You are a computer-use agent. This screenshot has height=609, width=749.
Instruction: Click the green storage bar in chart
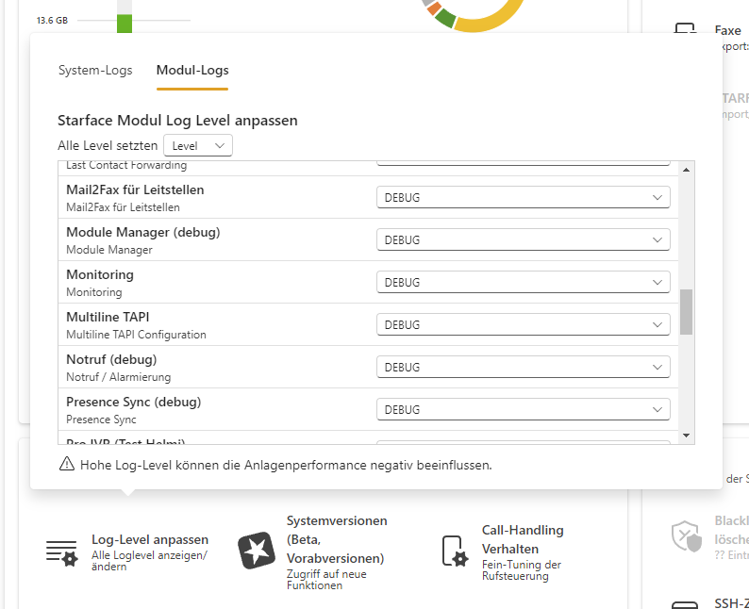point(125,24)
